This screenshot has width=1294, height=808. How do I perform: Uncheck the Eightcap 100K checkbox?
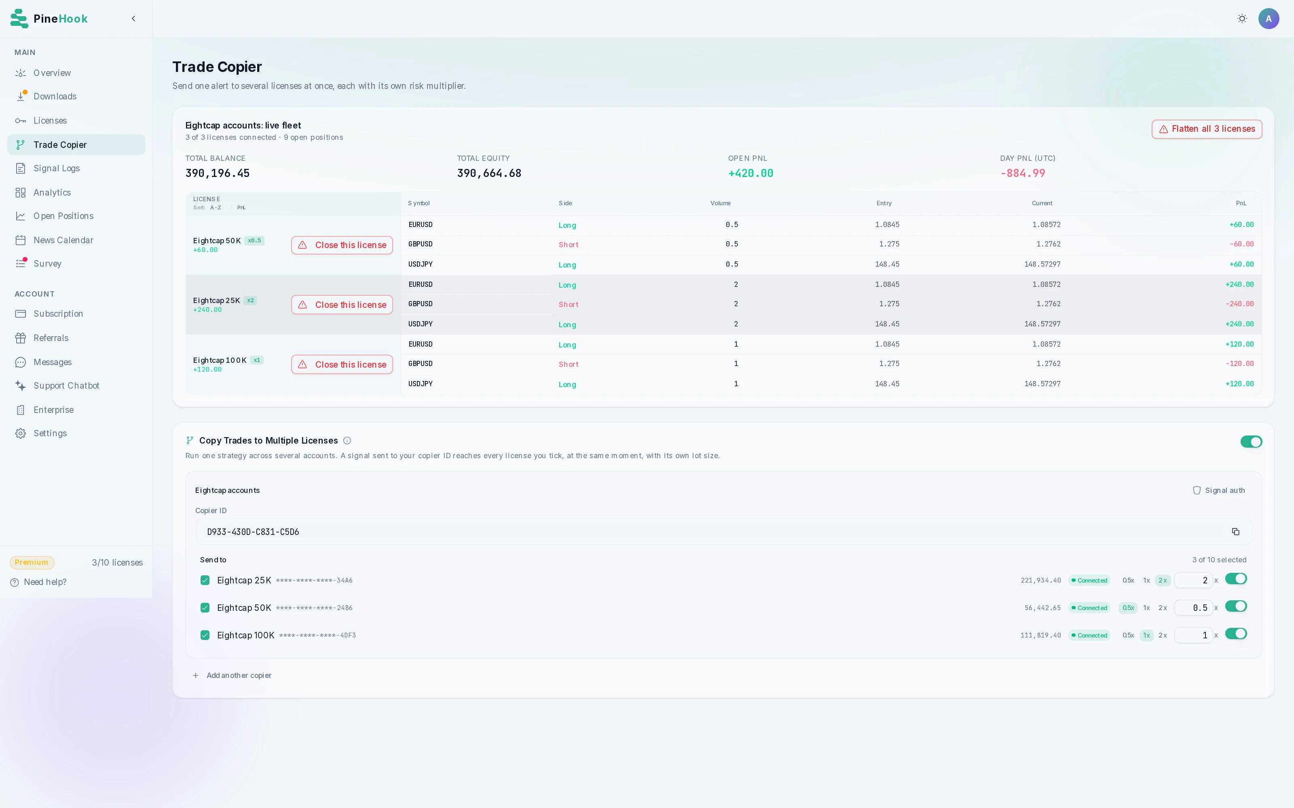(205, 635)
